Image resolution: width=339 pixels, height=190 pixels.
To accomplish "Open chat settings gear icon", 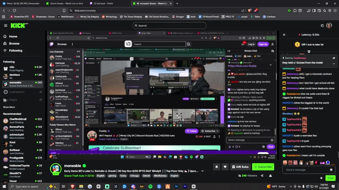I will coord(321,178).
